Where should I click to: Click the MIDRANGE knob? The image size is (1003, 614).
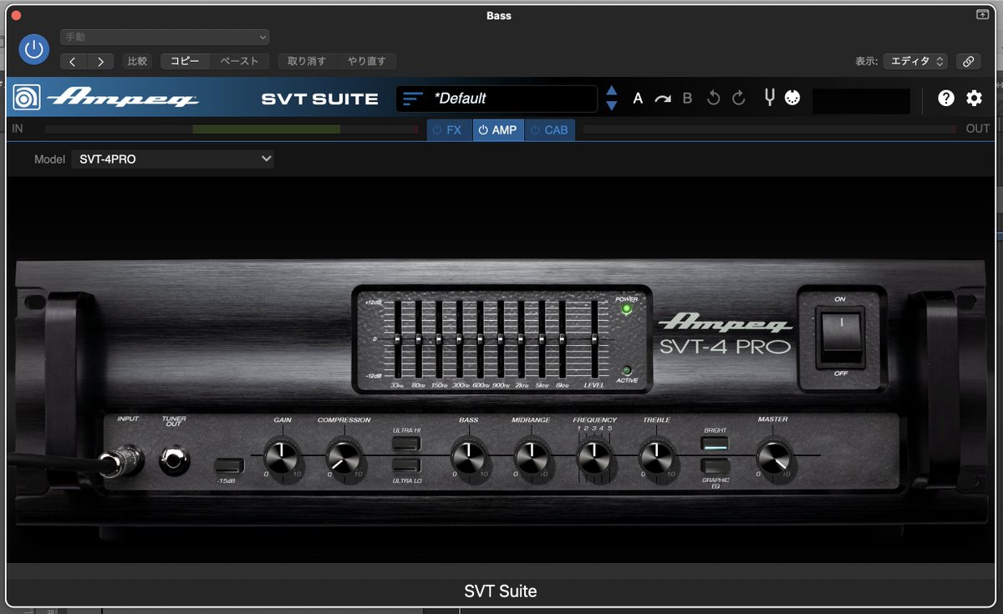tap(531, 456)
